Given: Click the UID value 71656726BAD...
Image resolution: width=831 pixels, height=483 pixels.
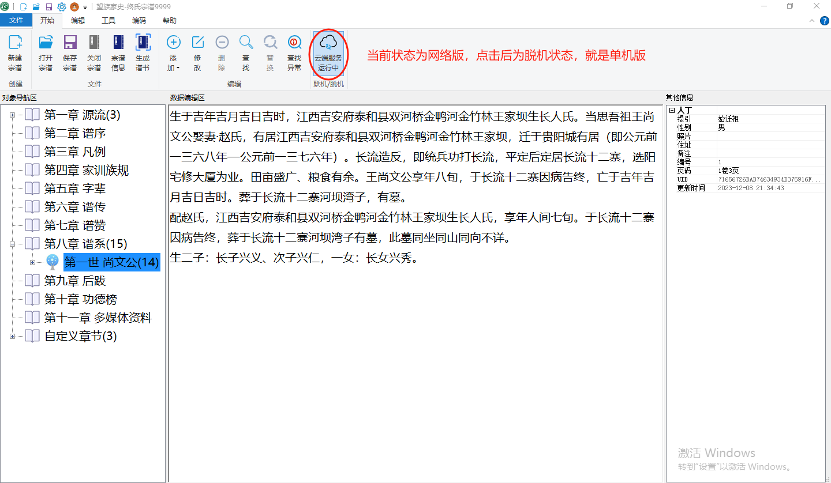Looking at the screenshot, I should (x=770, y=179).
